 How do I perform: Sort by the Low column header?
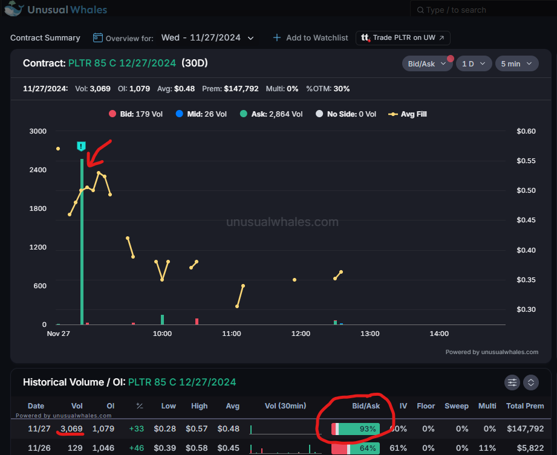[x=168, y=405]
